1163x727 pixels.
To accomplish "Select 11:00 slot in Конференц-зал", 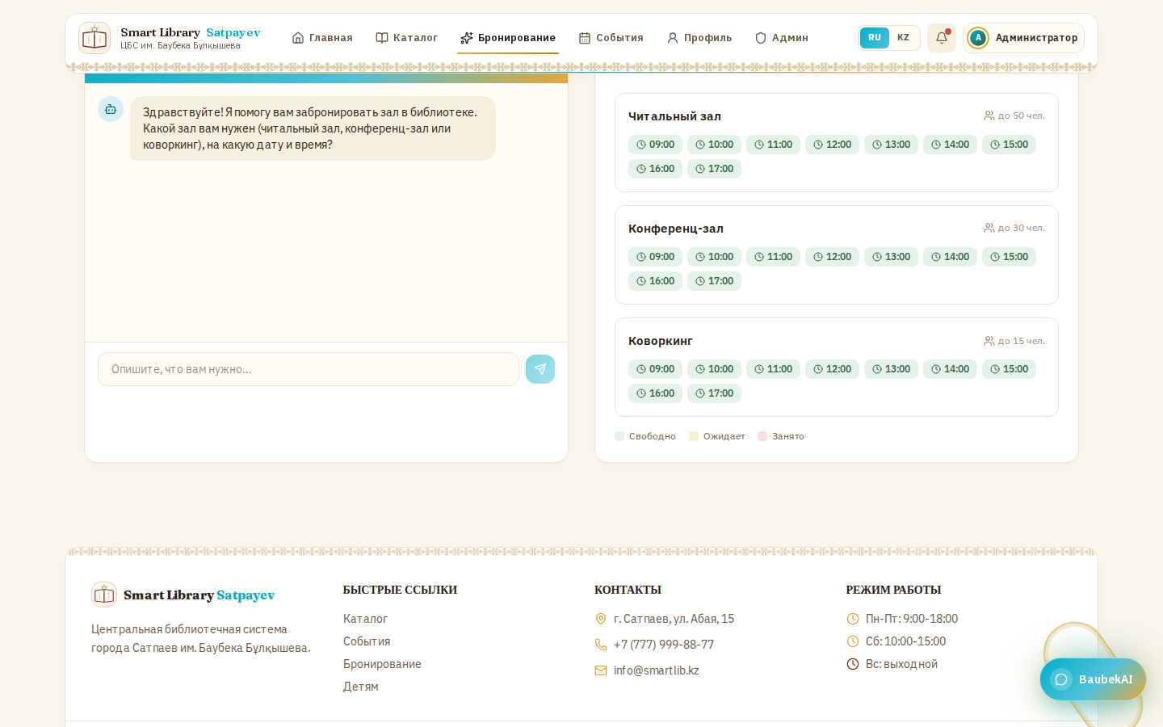I will (773, 257).
